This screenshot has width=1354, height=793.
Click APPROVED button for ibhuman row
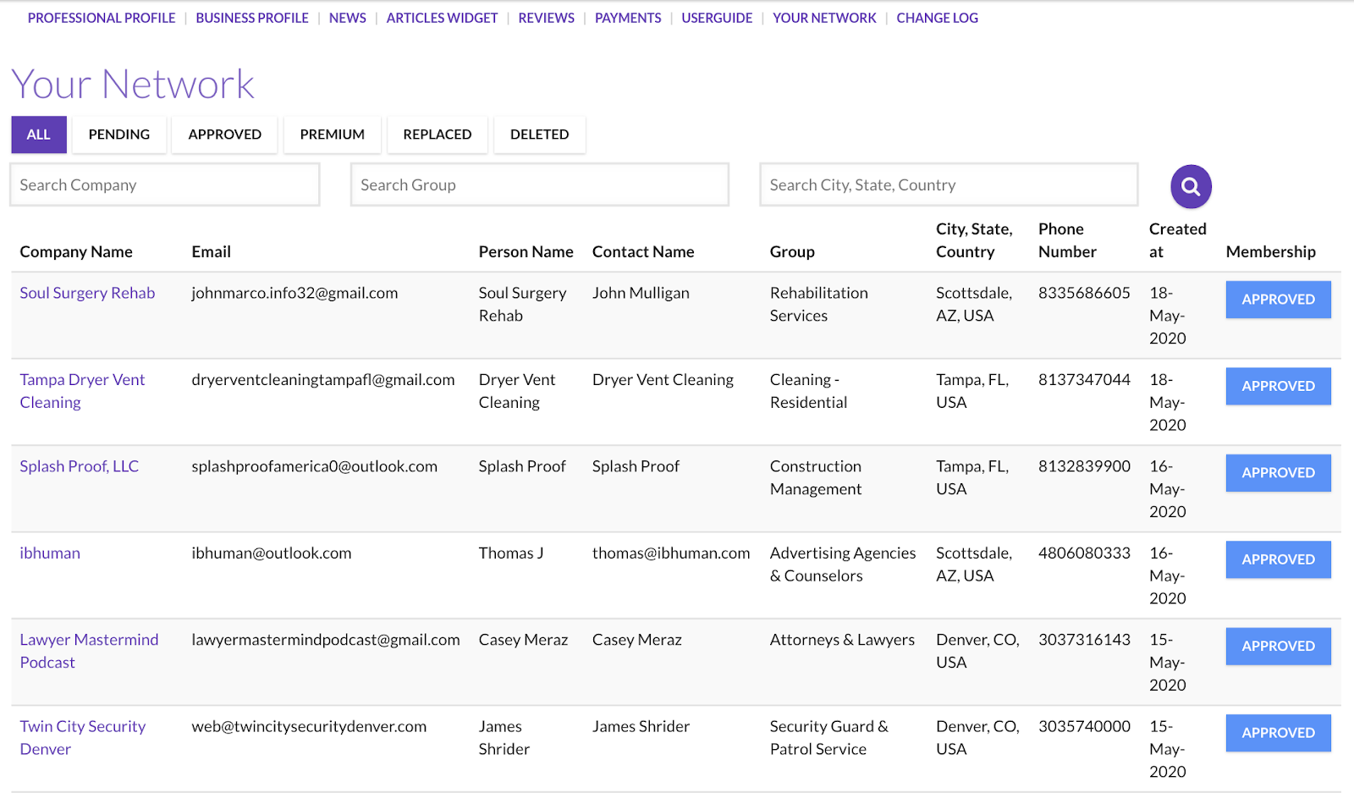(x=1278, y=559)
